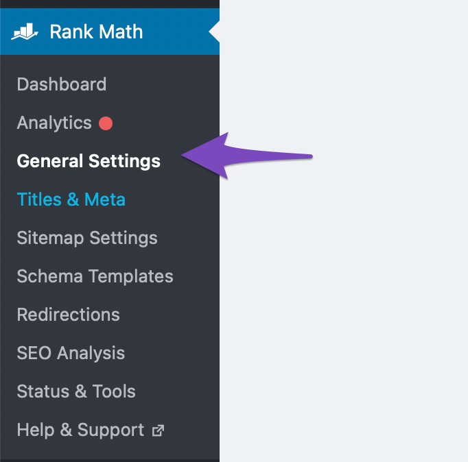The height and width of the screenshot is (462, 468).
Task: Open the Rank Math menu label
Action: [96, 32]
